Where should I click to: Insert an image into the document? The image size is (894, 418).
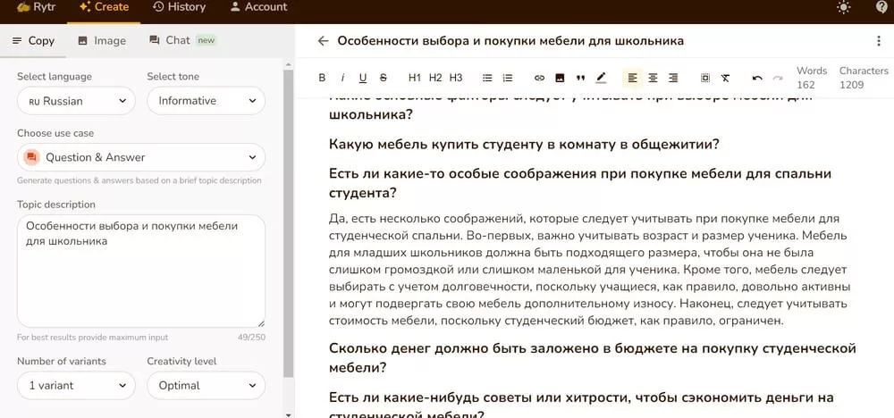click(x=560, y=78)
